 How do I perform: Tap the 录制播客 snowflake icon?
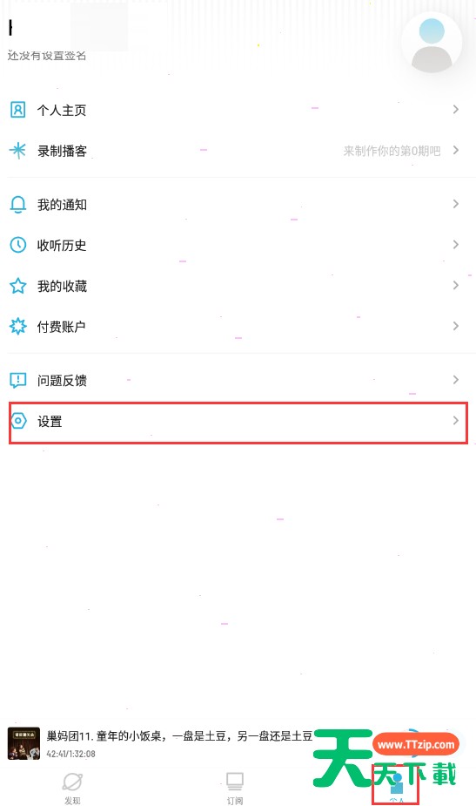tap(18, 150)
